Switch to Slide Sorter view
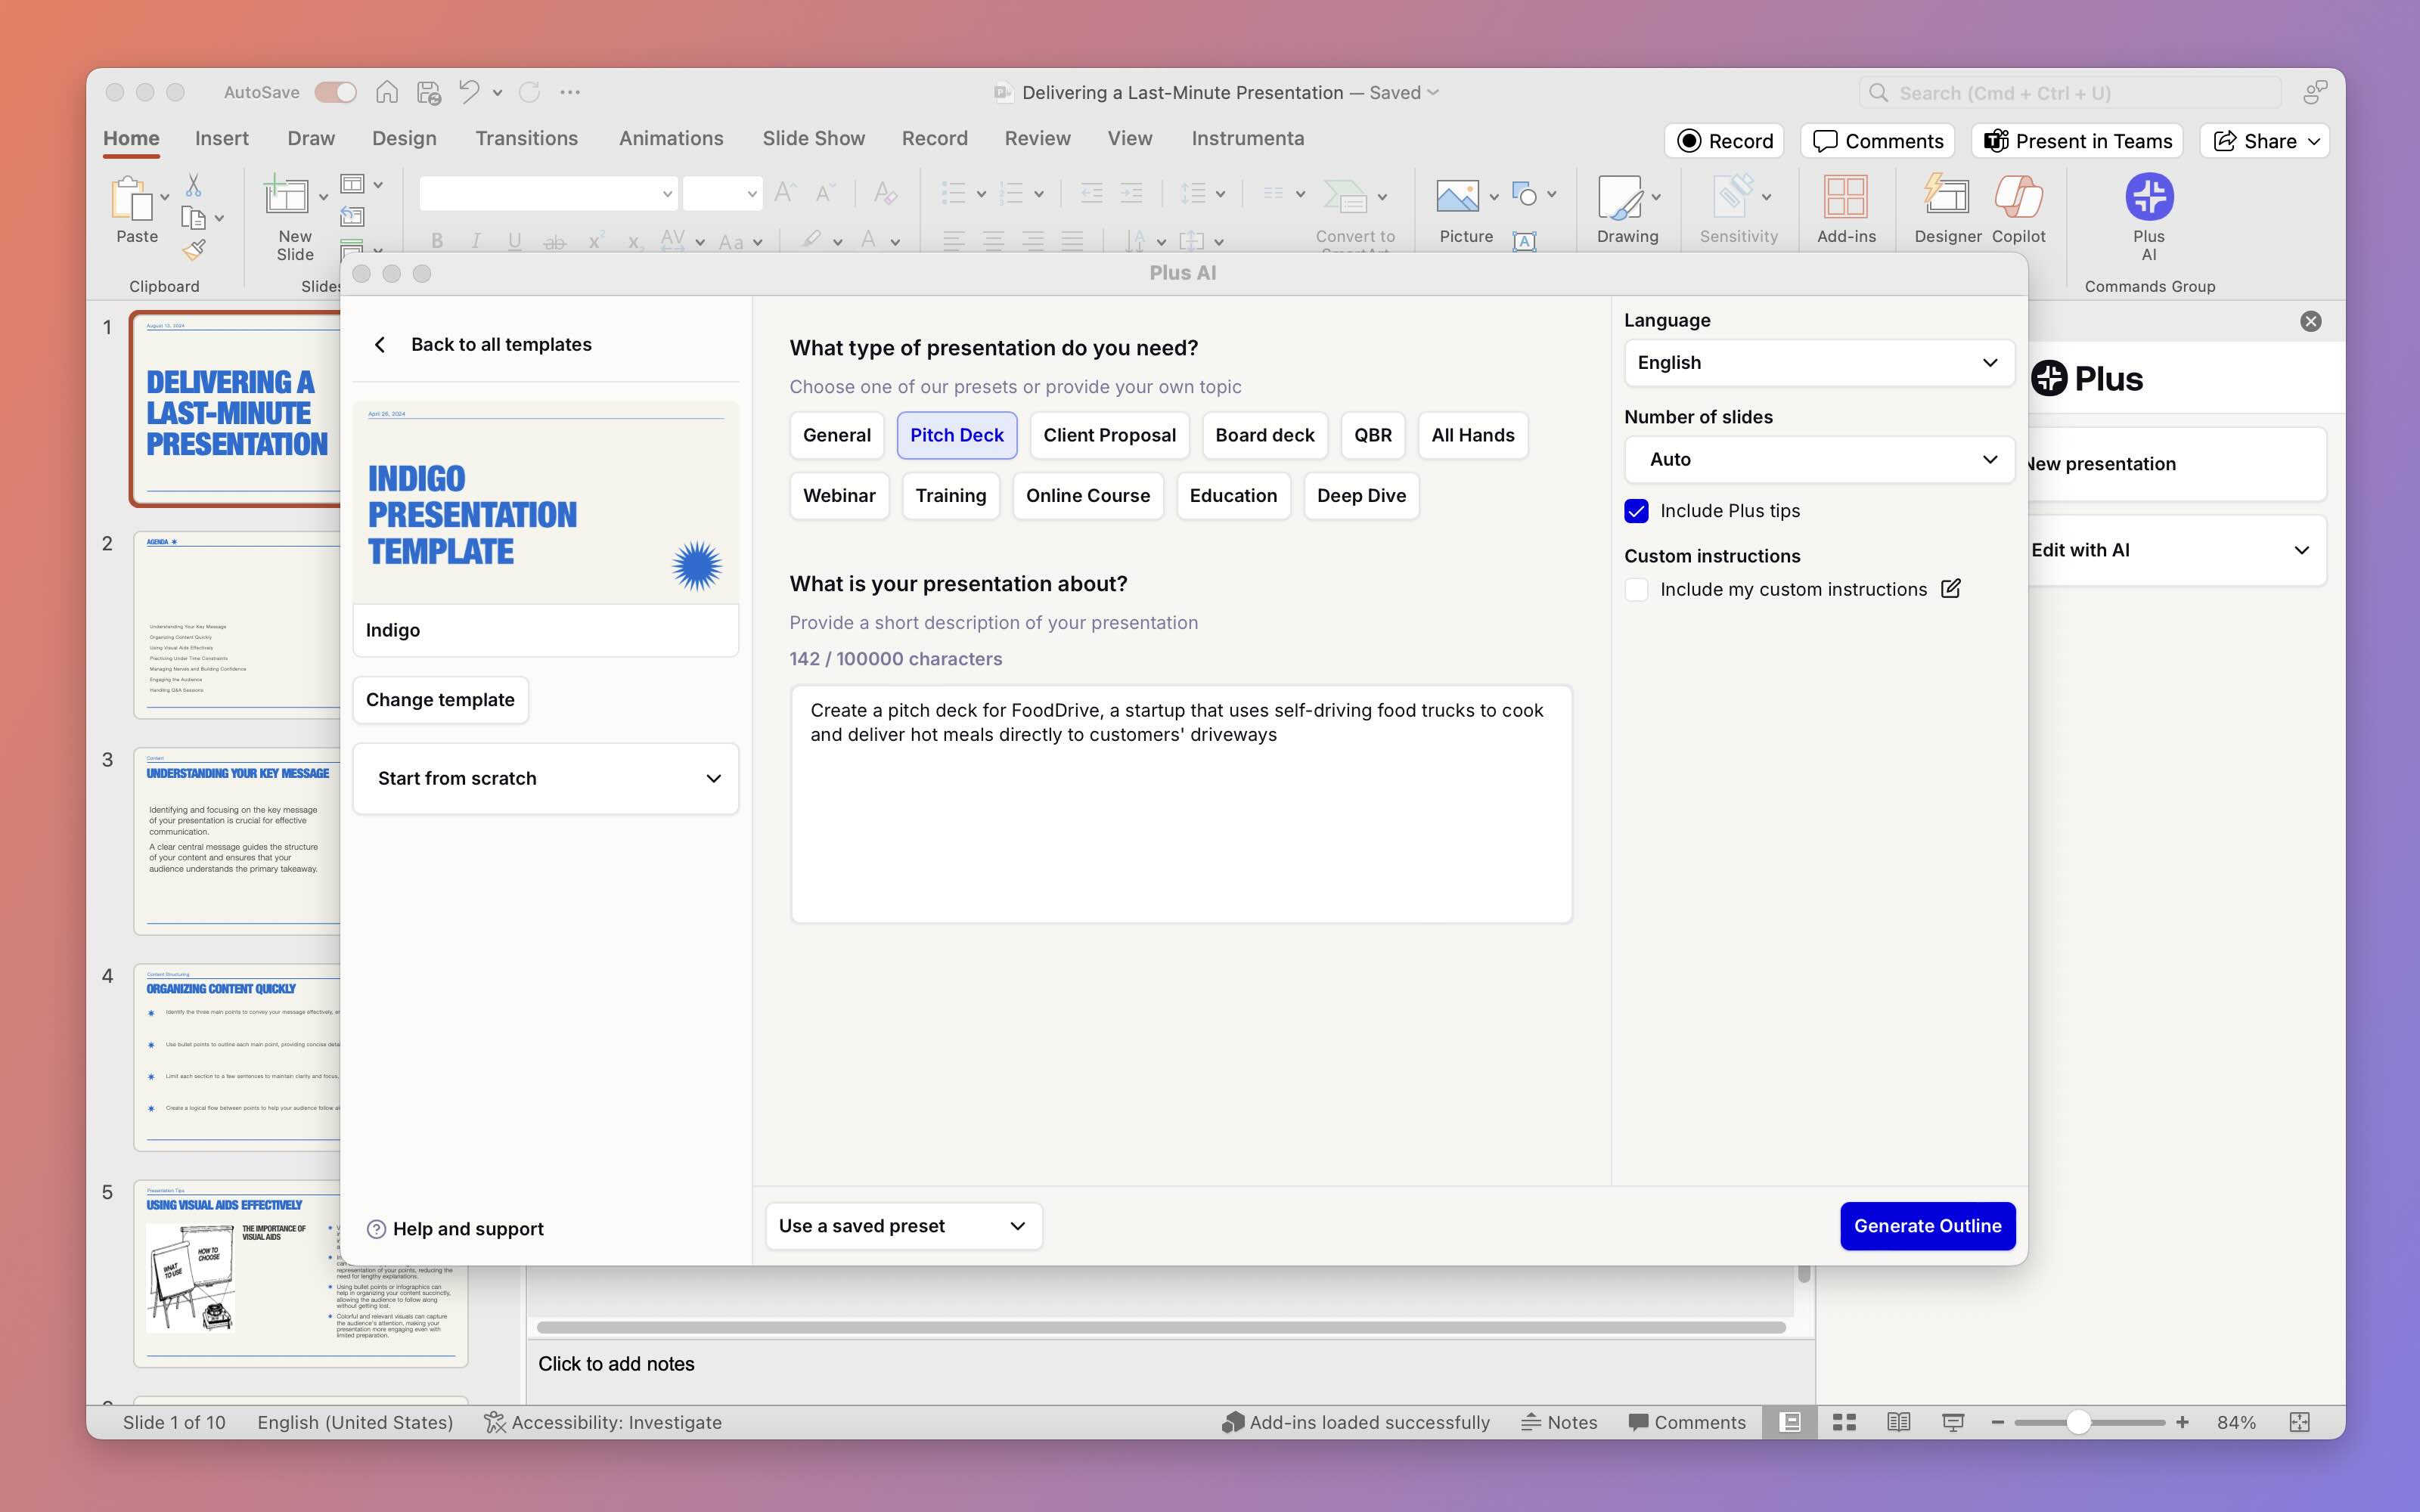The width and height of the screenshot is (2420, 1512). tap(1844, 1422)
